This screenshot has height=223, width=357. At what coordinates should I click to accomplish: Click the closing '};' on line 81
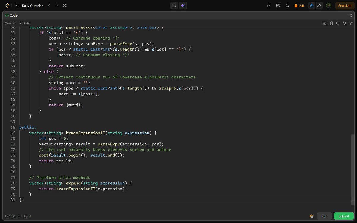click(22, 200)
